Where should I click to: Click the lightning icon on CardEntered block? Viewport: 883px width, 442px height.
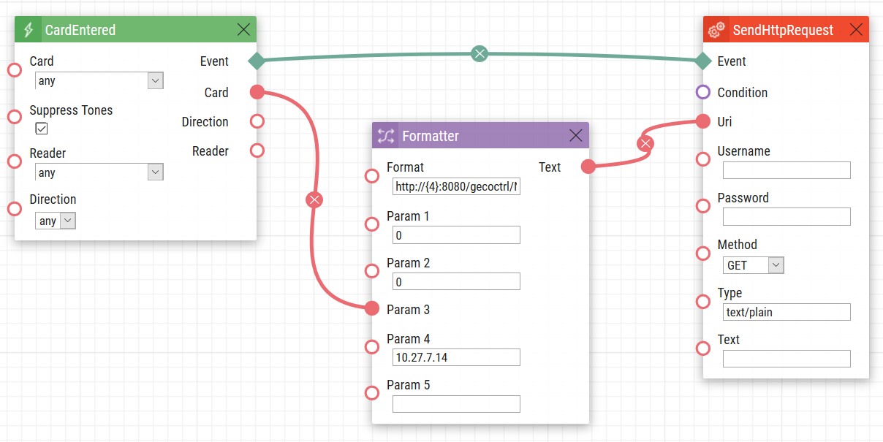(x=29, y=30)
